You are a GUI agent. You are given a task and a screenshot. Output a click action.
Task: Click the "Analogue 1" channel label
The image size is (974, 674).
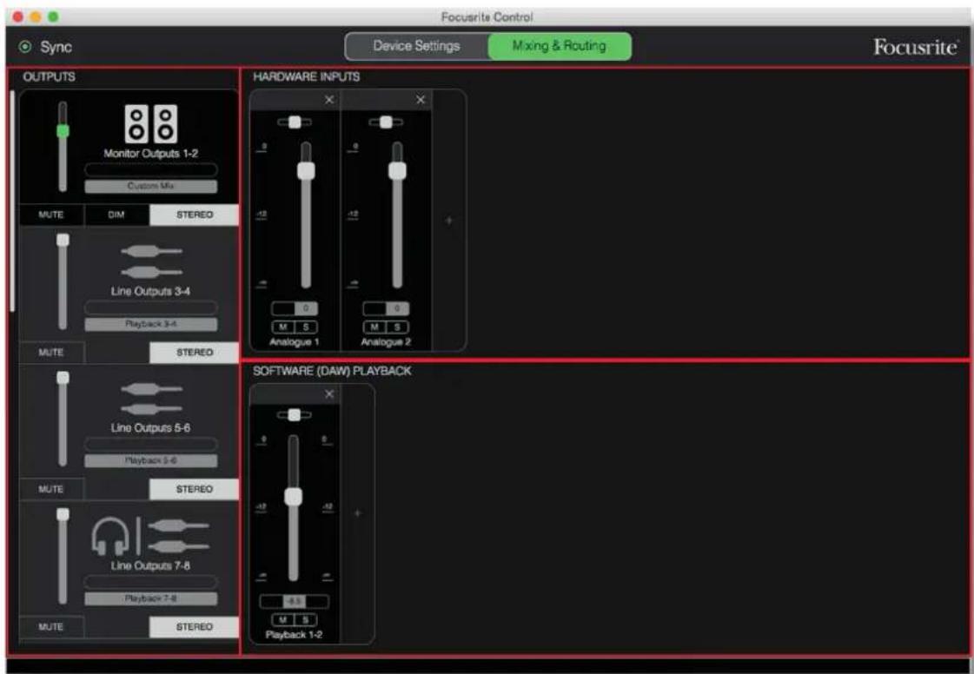(295, 342)
